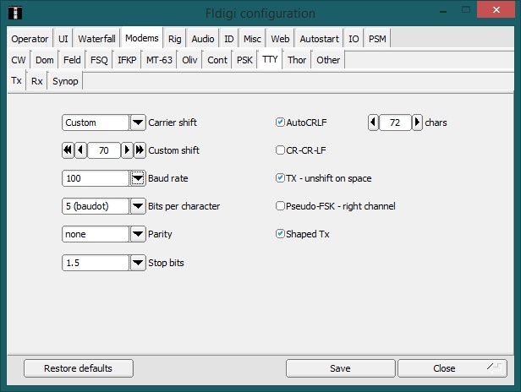
Task: Minimize the Fldigi configuration window
Action: tap(443, 11)
